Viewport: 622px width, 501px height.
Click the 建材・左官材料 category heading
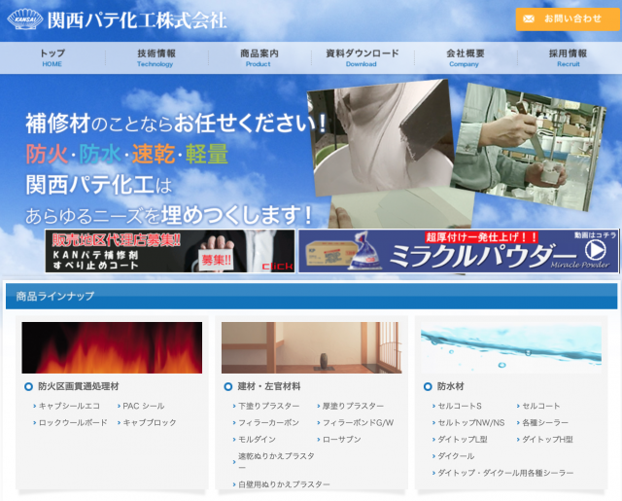269,386
